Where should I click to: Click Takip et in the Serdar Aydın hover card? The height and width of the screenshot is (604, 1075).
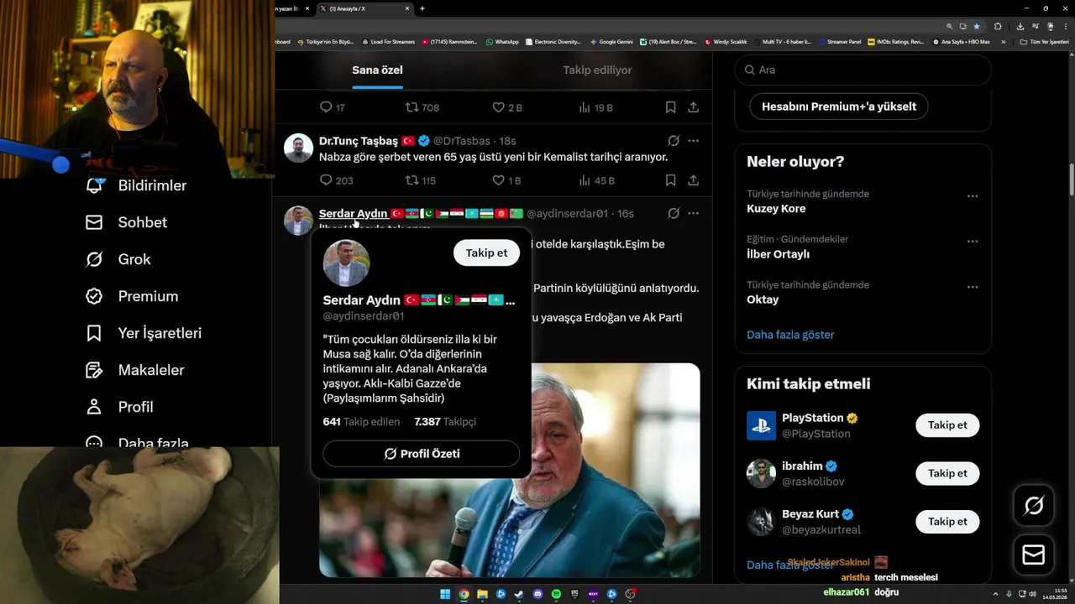pos(487,253)
